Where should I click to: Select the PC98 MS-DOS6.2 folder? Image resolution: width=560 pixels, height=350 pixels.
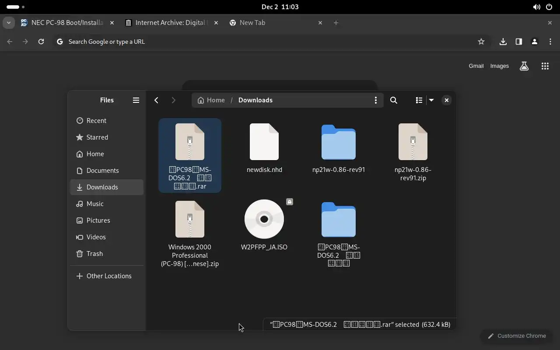339,233
